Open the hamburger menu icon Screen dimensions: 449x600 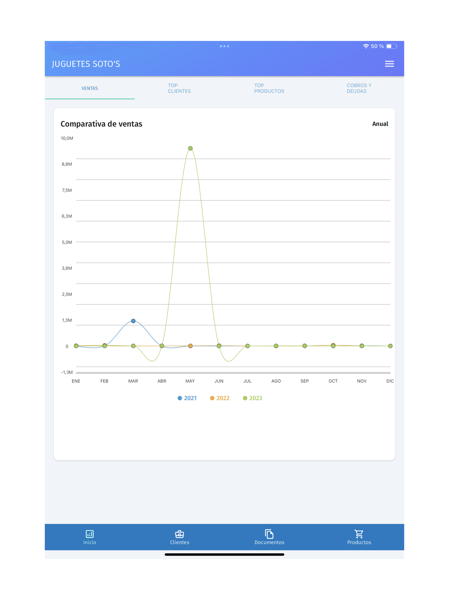[389, 64]
